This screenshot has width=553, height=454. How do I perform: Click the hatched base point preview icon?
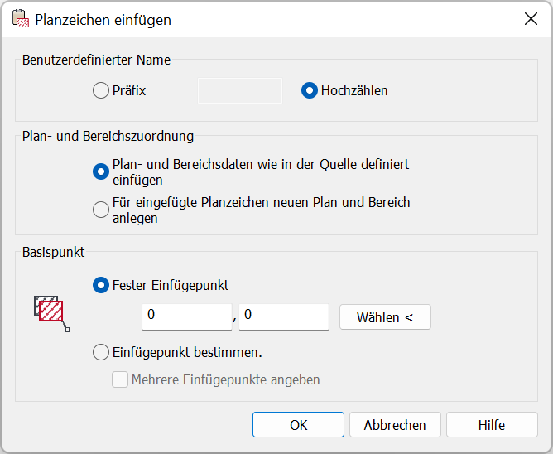point(52,312)
